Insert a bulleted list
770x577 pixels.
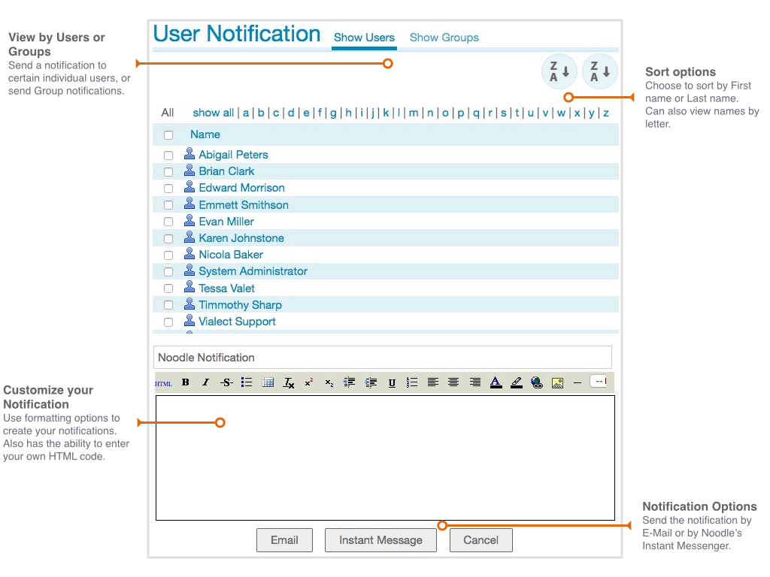(247, 382)
